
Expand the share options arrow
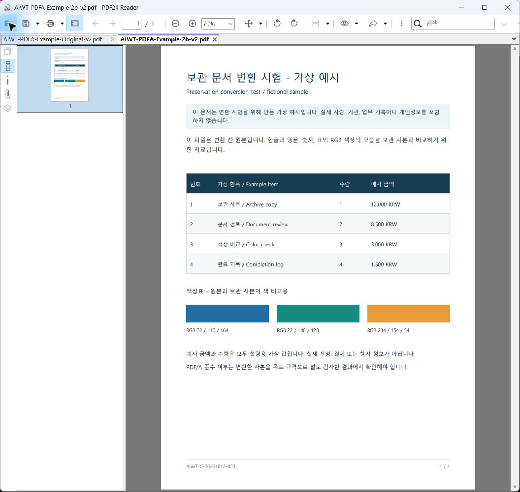[x=385, y=24]
